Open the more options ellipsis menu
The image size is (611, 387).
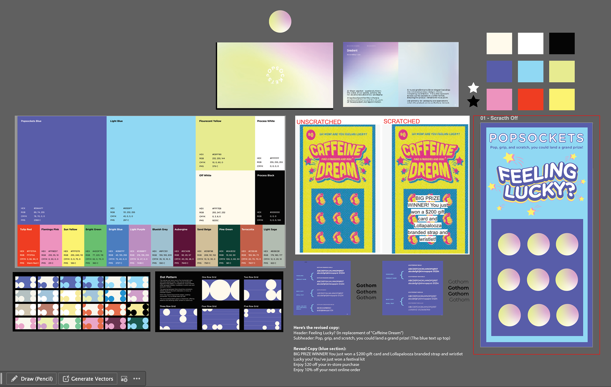pyautogui.click(x=137, y=379)
